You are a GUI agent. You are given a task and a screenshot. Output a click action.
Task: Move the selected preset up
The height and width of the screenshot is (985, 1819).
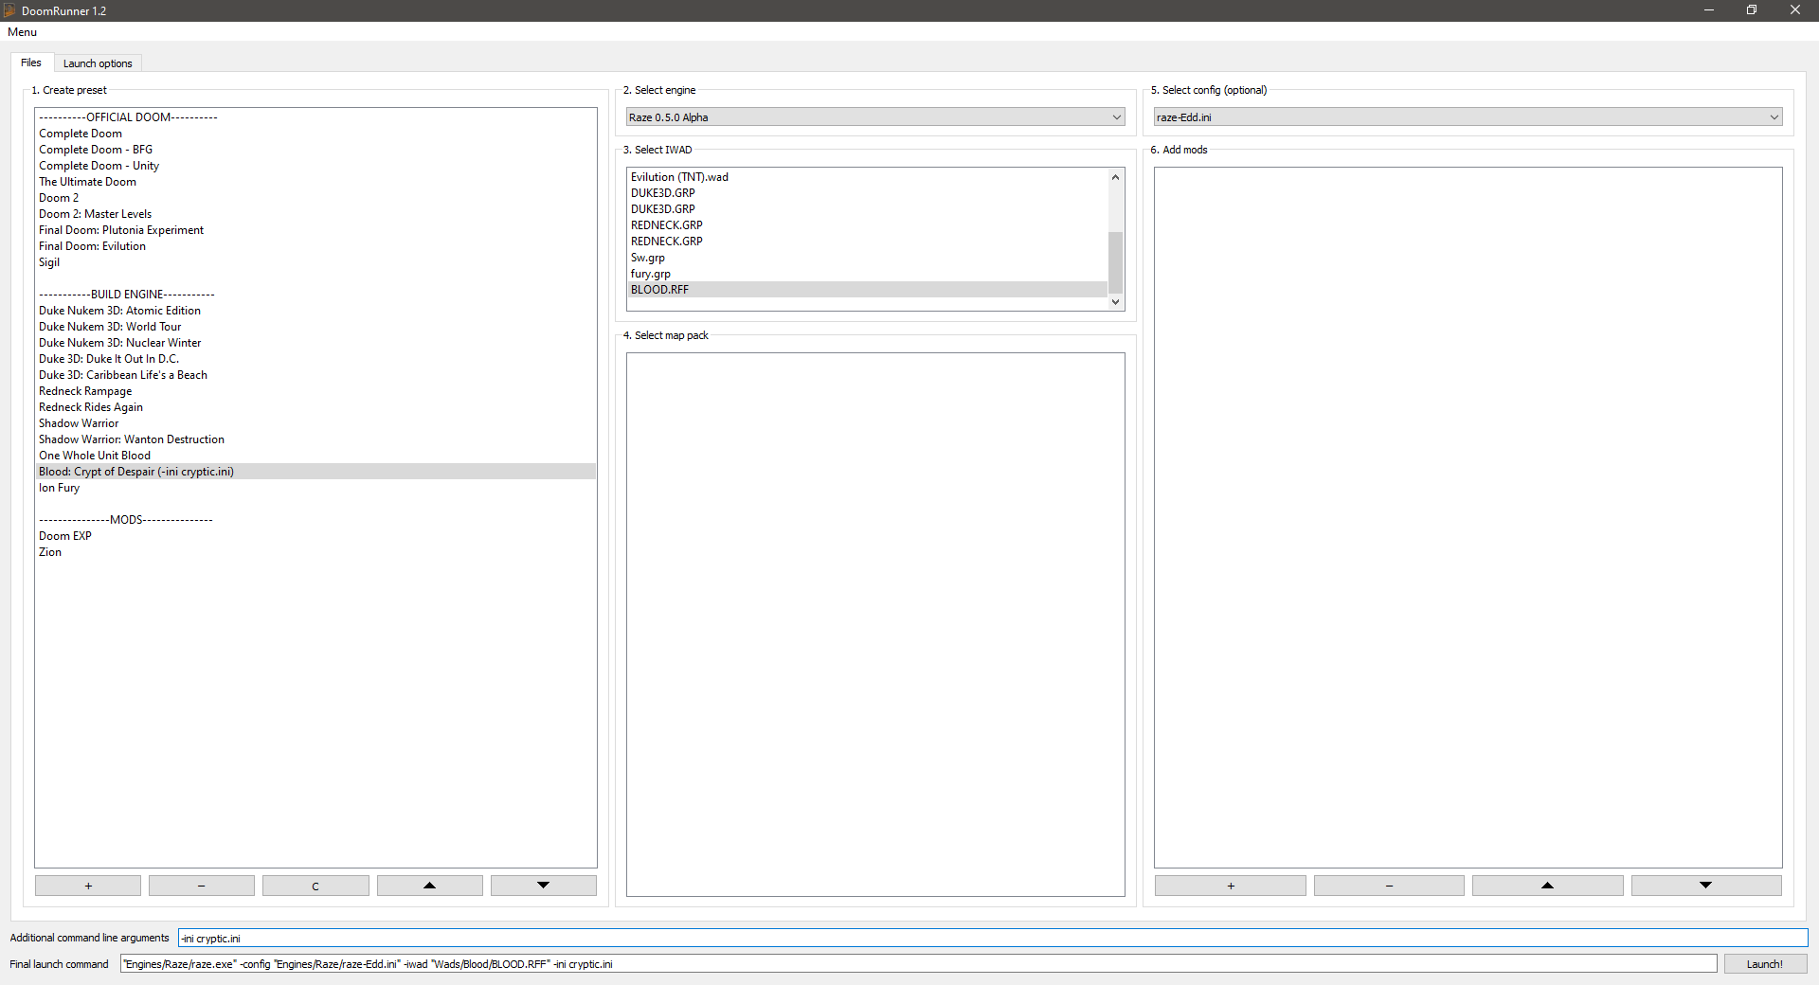tap(429, 886)
